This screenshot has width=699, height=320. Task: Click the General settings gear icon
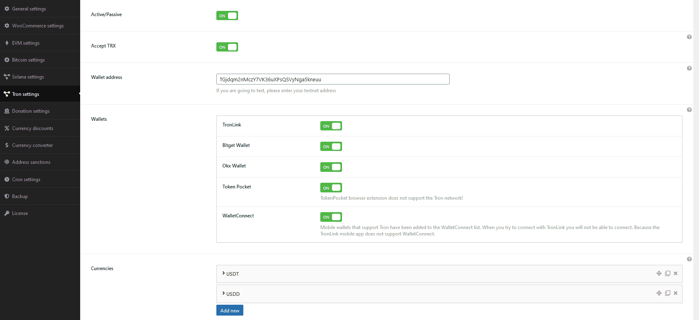(x=7, y=8)
